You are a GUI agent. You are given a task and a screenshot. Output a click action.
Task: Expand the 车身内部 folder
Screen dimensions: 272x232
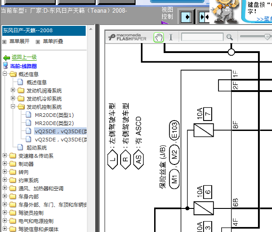[5, 196]
